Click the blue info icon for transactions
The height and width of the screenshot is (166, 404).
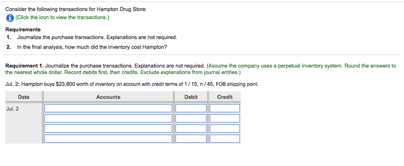coord(10,18)
